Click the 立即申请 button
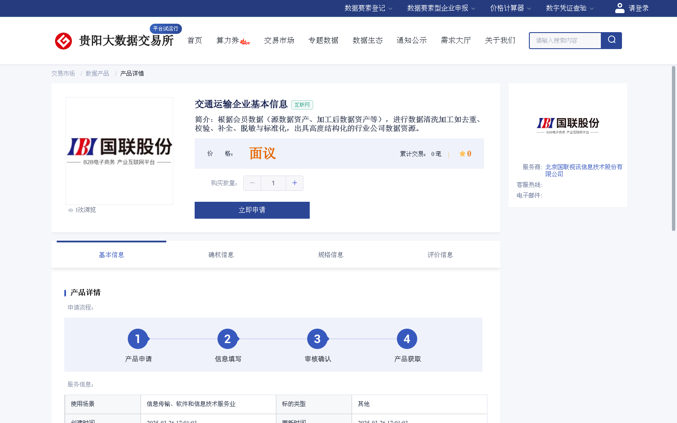The height and width of the screenshot is (423, 677). [x=252, y=210]
